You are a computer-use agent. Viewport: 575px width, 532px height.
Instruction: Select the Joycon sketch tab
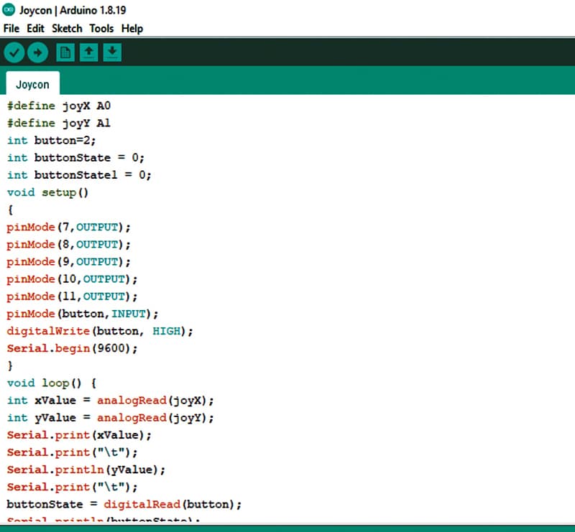(32, 84)
